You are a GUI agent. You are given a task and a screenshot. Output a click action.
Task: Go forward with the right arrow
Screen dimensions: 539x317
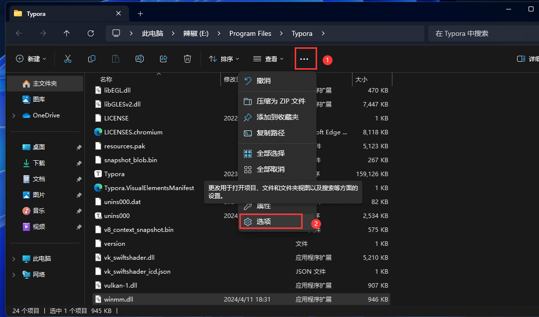(x=43, y=33)
